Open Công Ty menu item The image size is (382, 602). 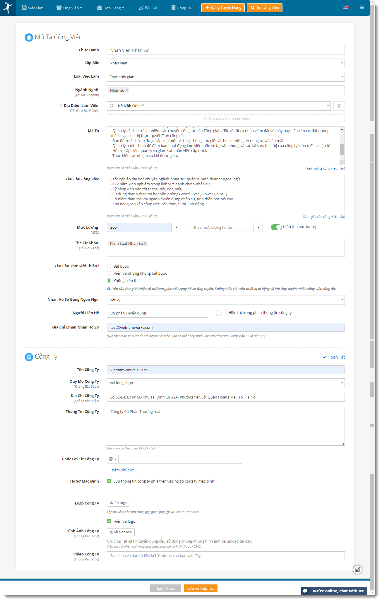[x=181, y=8]
